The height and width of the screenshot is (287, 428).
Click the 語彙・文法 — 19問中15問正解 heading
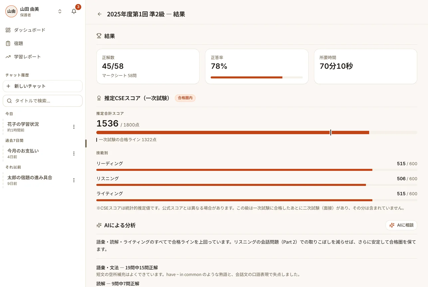[x=127, y=268]
